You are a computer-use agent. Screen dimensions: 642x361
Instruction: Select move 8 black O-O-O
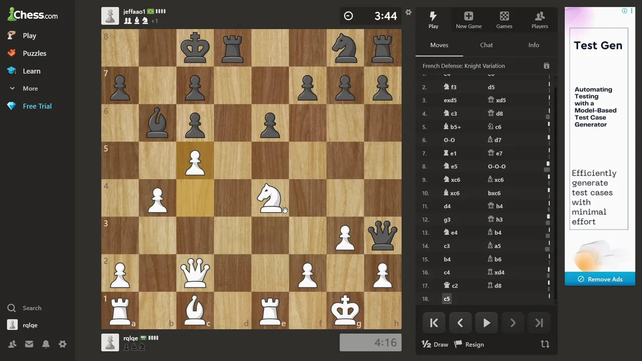point(497,166)
